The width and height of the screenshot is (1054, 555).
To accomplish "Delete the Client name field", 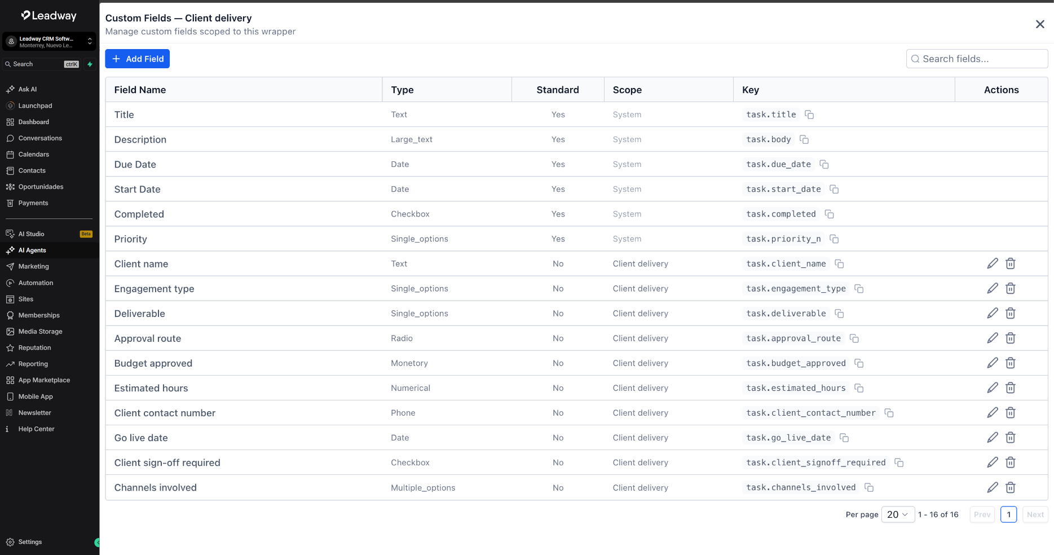I will coord(1011,263).
